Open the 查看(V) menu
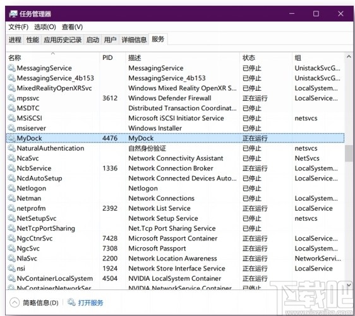 (x=72, y=27)
